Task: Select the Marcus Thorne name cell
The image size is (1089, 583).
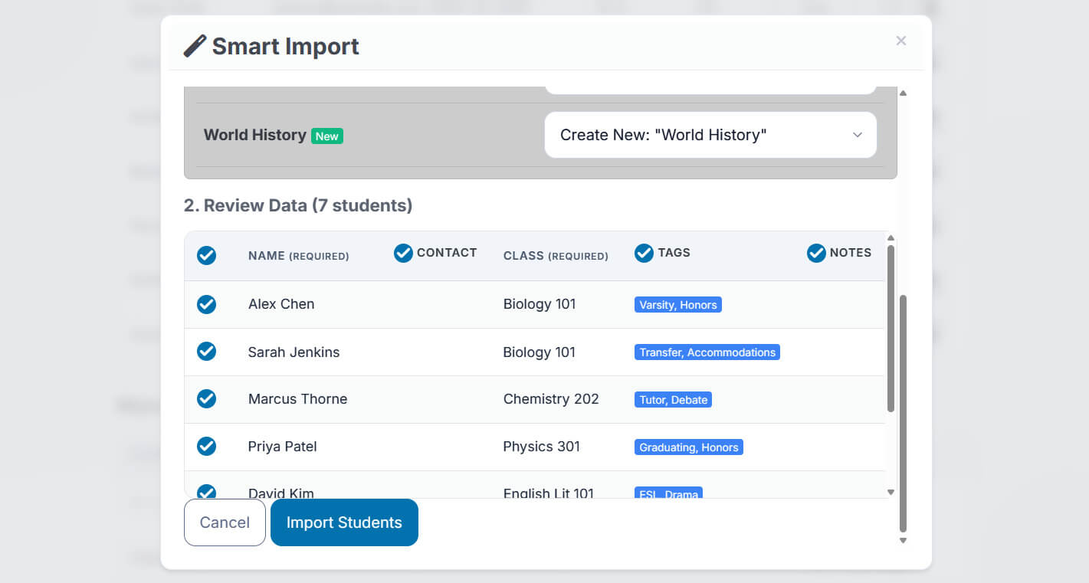Action: [x=297, y=399]
